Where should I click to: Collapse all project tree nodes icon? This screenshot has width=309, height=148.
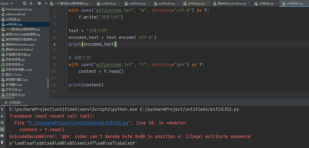(31, 3)
